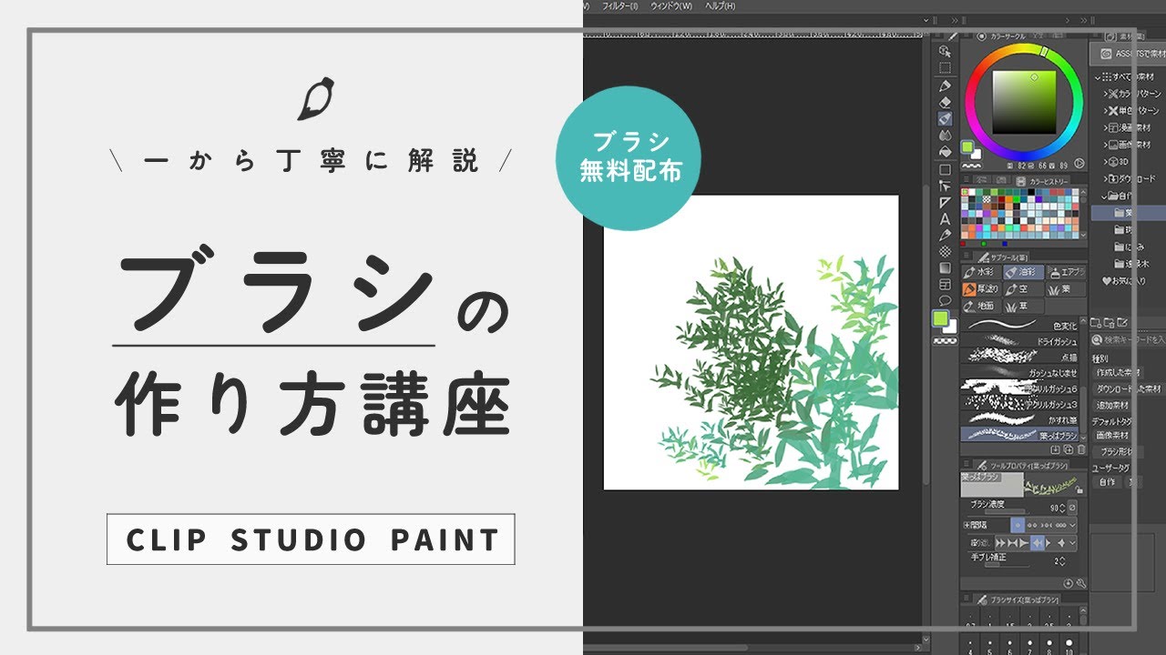Screen dimensions: 1166x655
Task: Select the ドライガッシュ brush
Action: [1020, 341]
